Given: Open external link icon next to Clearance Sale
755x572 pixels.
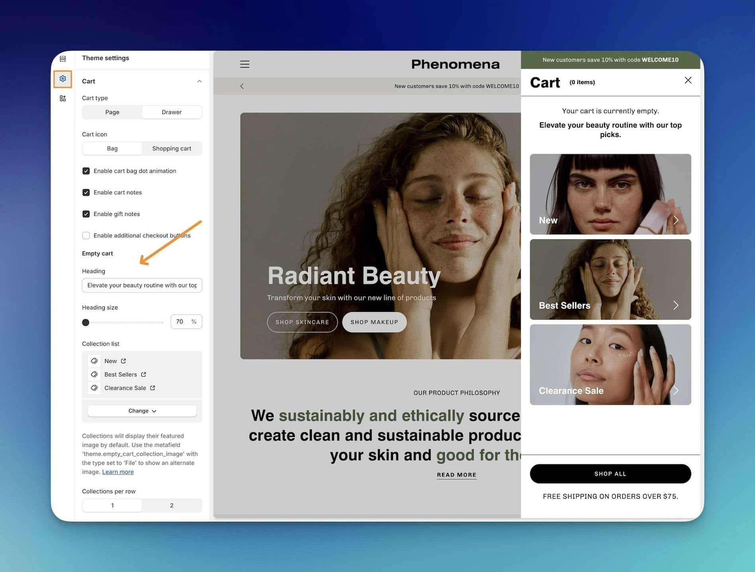Looking at the screenshot, I should tap(153, 388).
